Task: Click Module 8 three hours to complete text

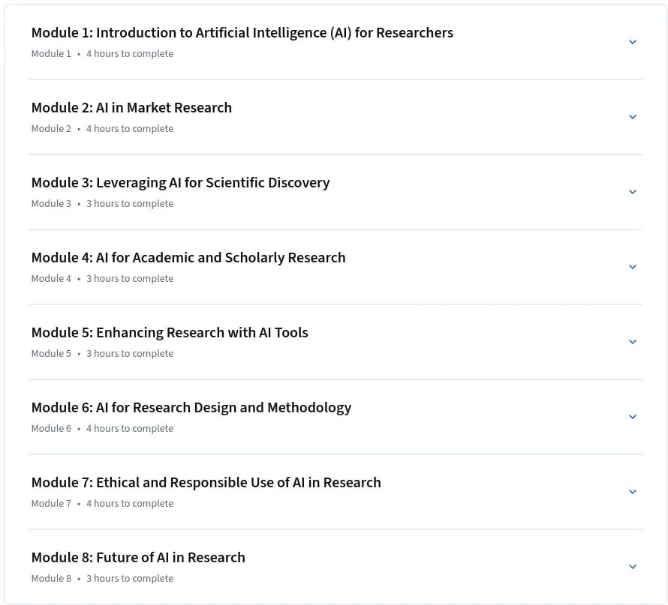Action: coord(130,579)
